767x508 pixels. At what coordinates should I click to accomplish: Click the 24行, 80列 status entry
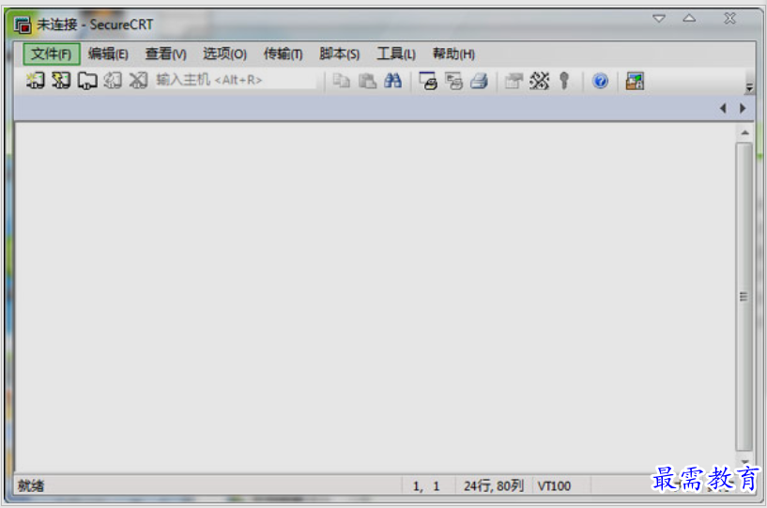(494, 486)
